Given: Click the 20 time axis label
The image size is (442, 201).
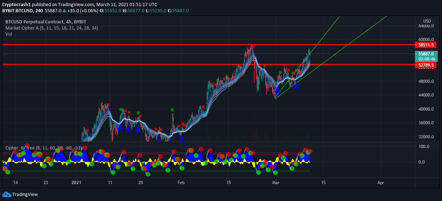Looking at the screenshot, I should (141, 183).
